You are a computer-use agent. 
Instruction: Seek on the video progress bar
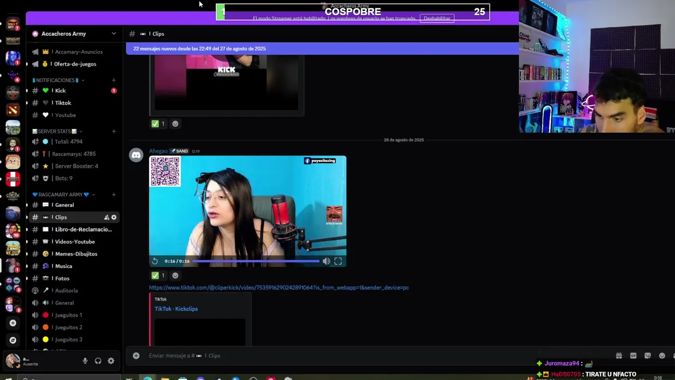click(256, 261)
